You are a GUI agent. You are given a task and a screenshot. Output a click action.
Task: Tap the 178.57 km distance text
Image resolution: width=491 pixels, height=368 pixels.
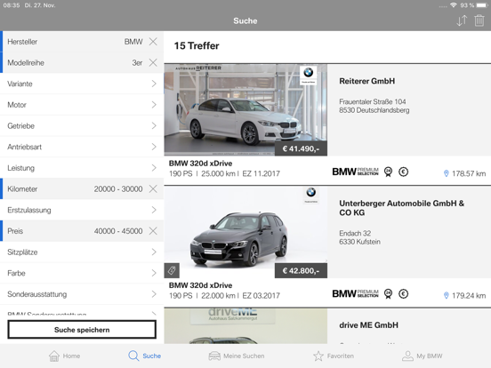(x=469, y=173)
